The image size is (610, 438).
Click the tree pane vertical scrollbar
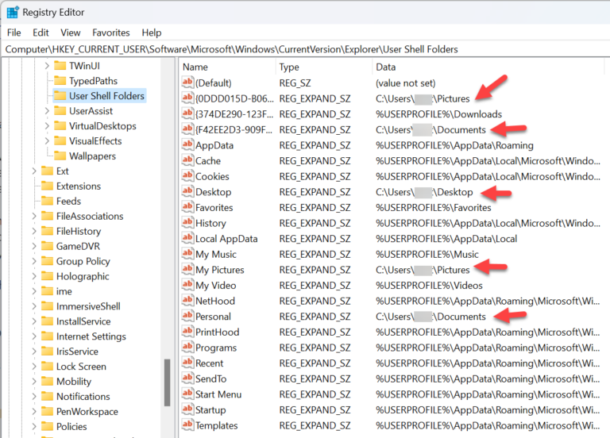(x=167, y=382)
